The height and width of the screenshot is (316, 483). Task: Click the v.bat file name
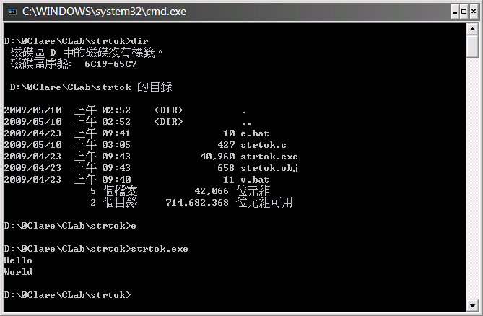[x=254, y=180]
